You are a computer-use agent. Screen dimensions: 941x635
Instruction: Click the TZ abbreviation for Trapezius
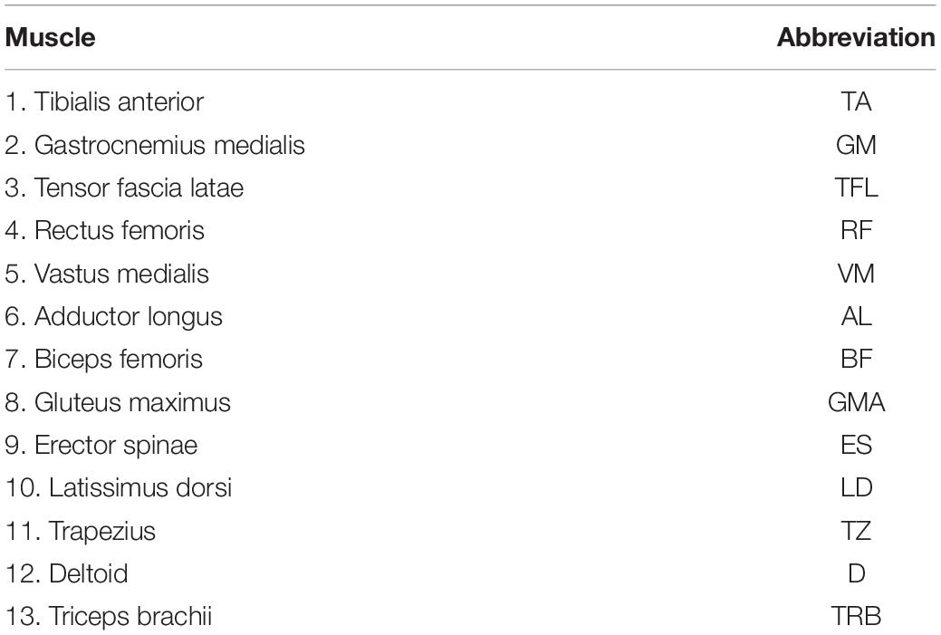856,531
